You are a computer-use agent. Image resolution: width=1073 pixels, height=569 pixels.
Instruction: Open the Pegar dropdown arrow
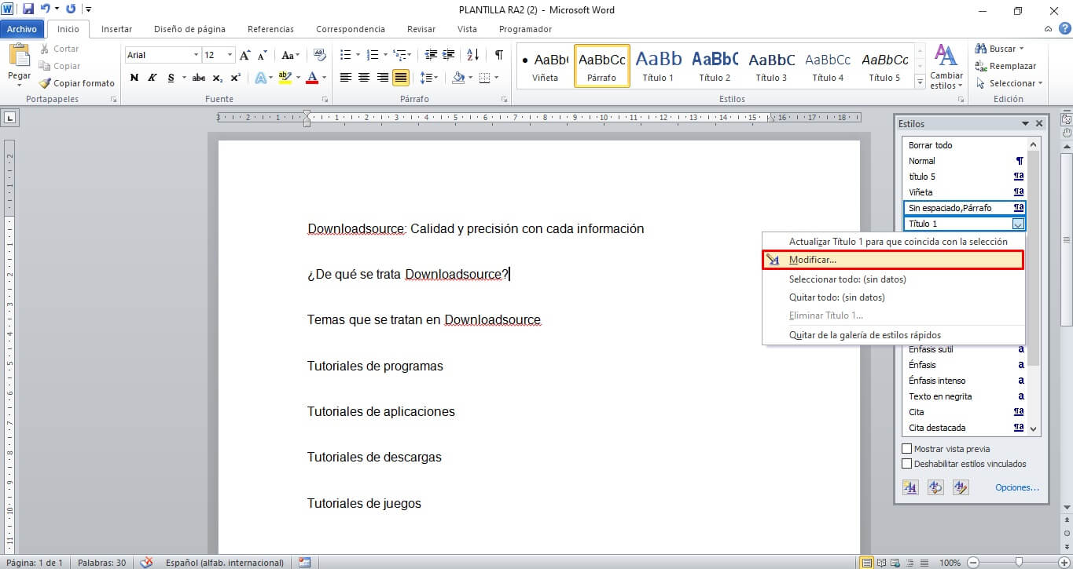pyautogui.click(x=19, y=85)
